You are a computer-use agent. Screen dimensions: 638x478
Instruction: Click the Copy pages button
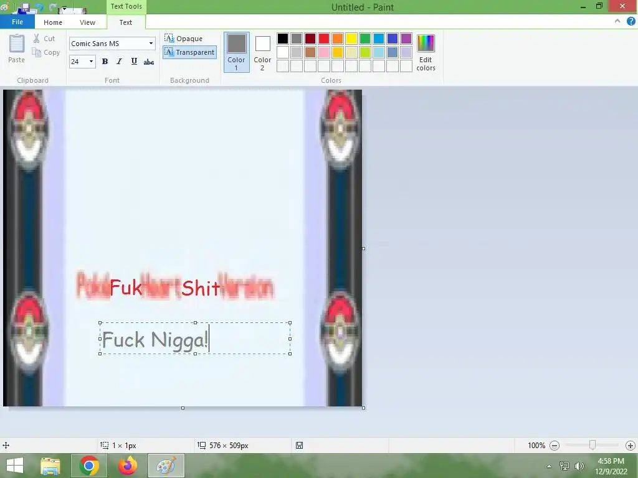[x=46, y=52]
